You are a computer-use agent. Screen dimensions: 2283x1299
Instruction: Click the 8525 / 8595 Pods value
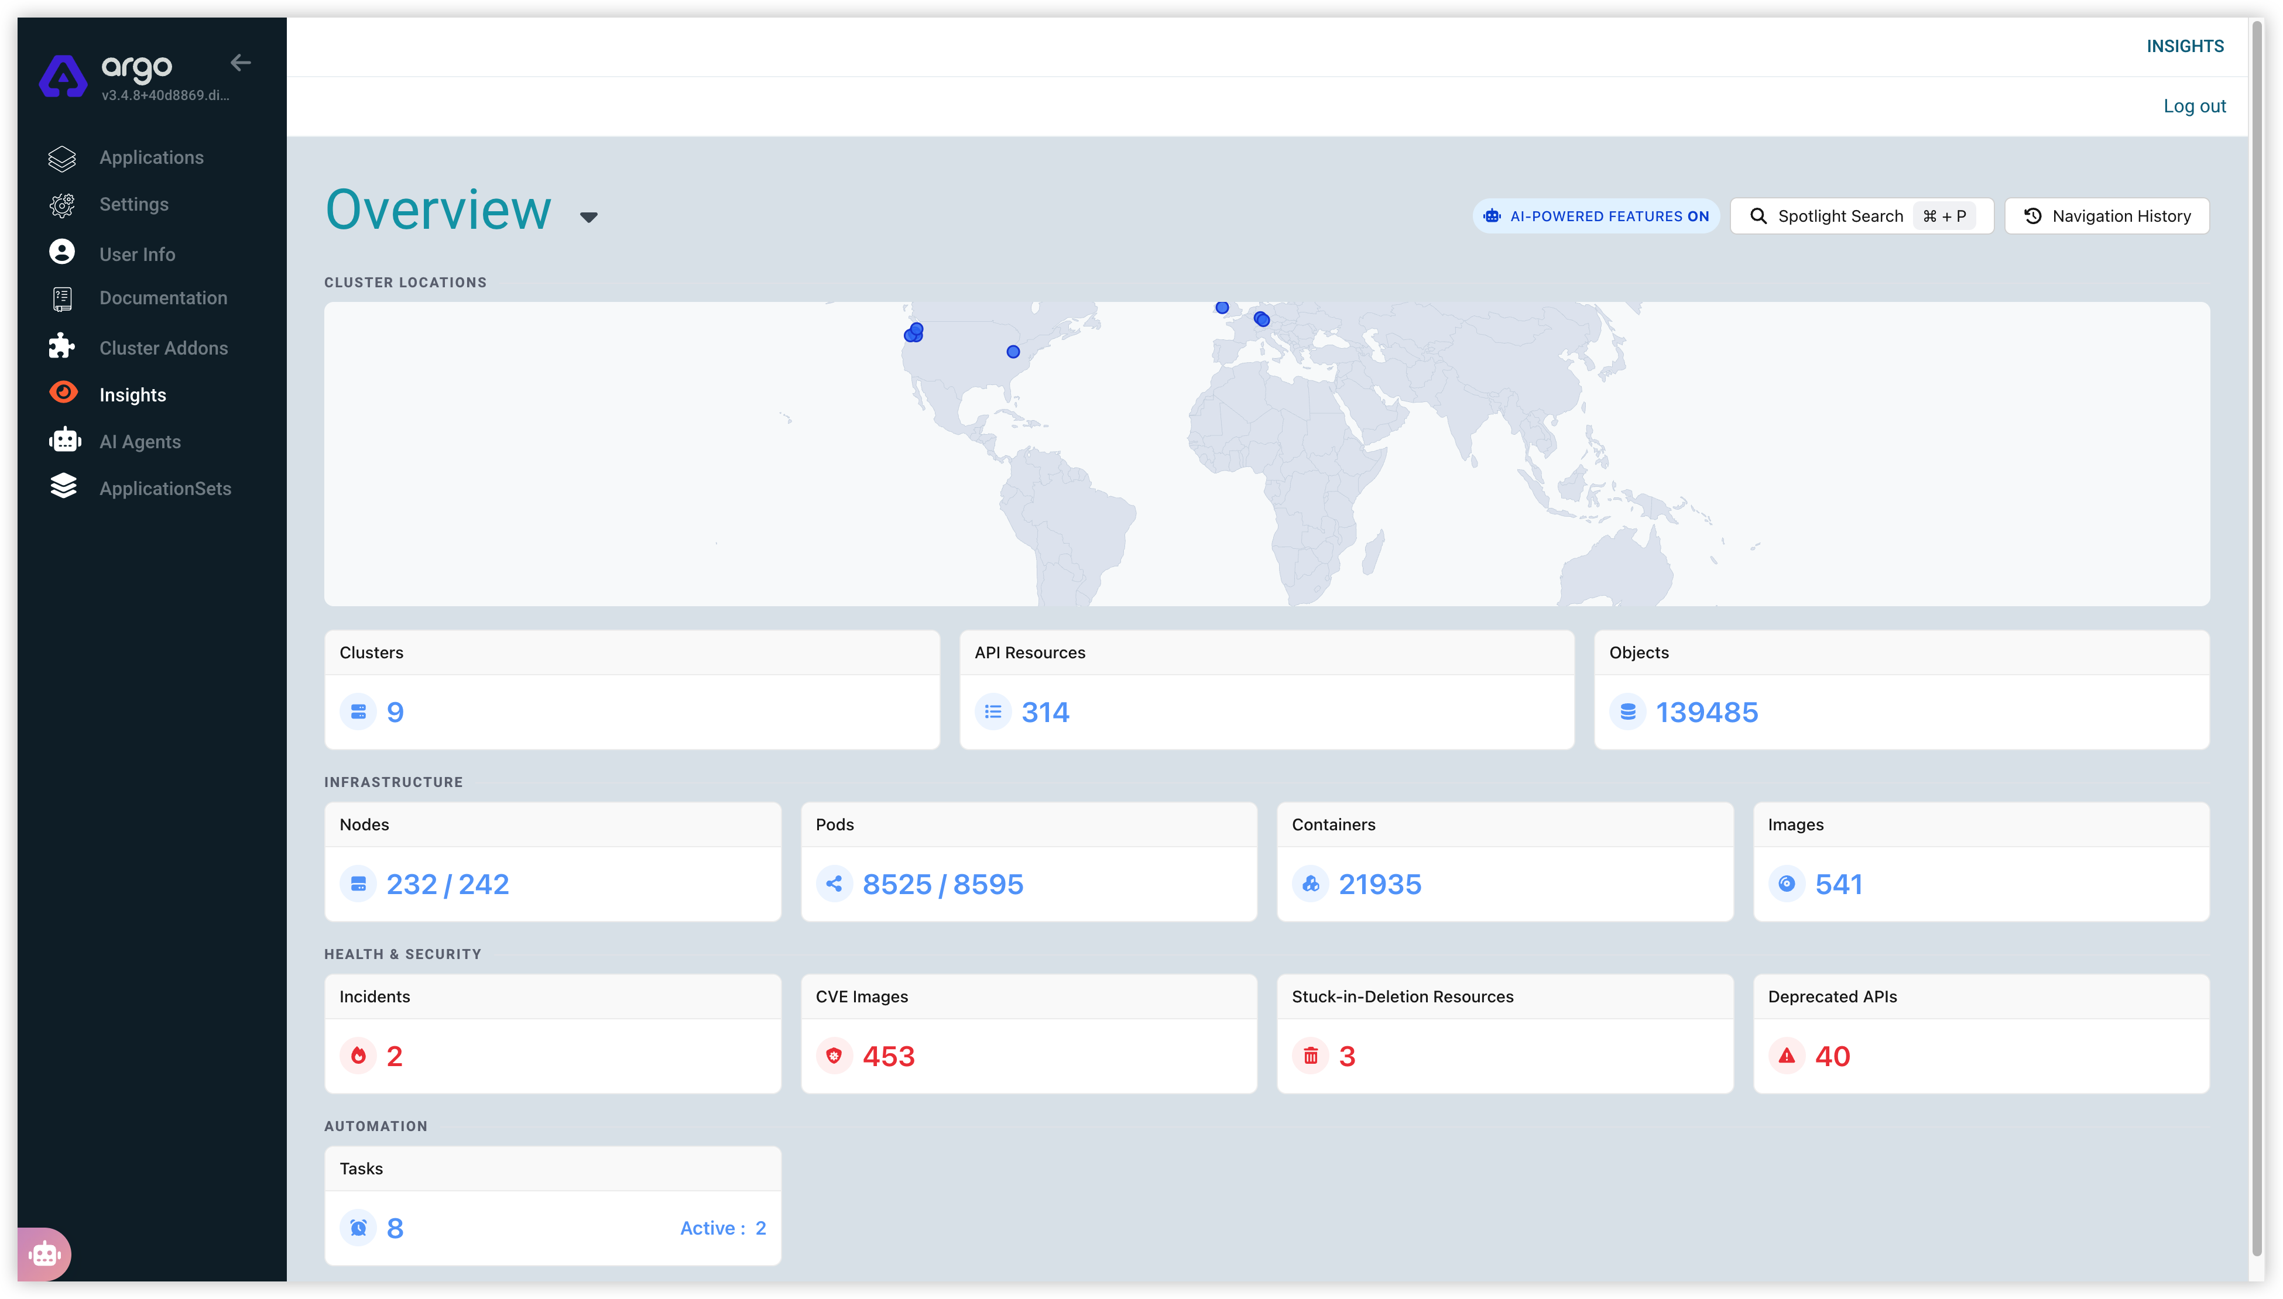(x=942, y=884)
